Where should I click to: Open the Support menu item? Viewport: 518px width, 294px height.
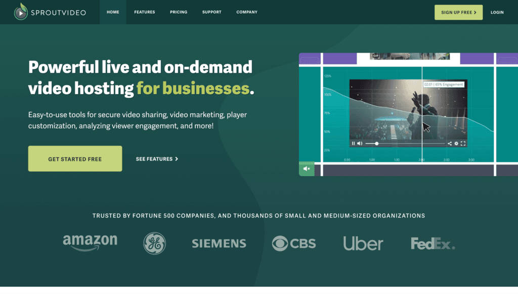212,12
